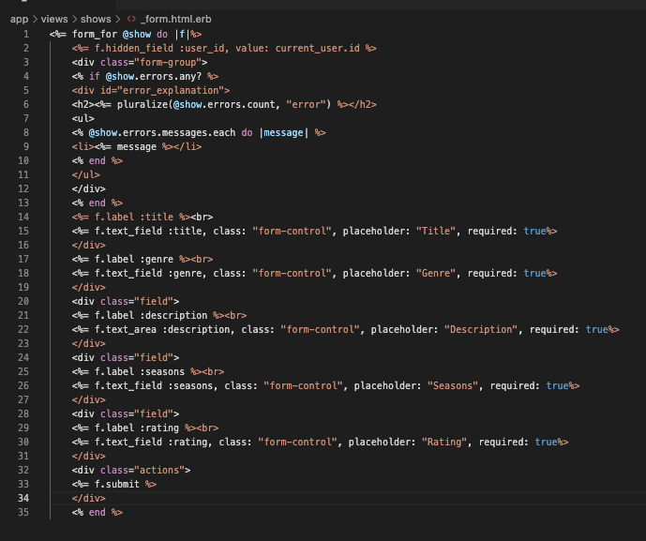
Task: Click 'f.text_area' on line 22
Action: (x=126, y=330)
